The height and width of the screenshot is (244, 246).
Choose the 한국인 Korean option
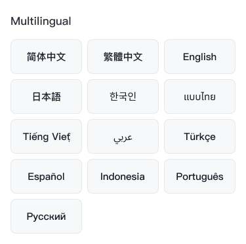(123, 97)
